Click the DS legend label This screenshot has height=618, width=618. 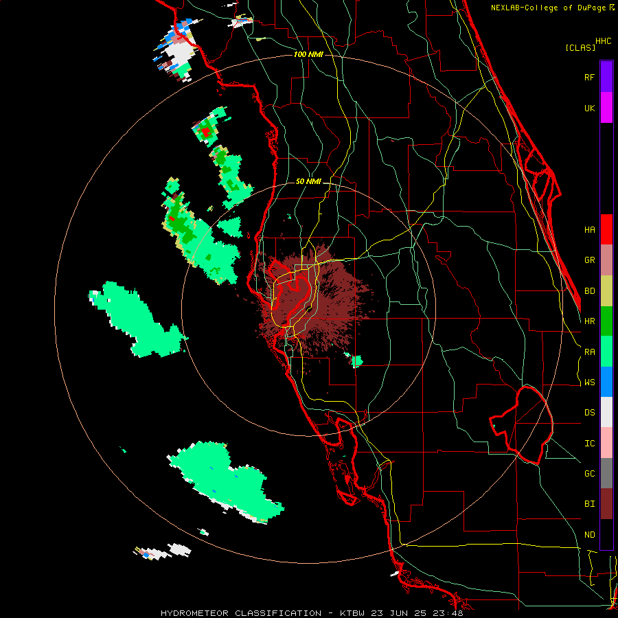pos(589,413)
